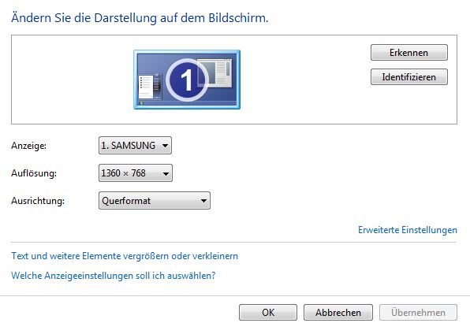Screen dimensions: 470x334
Task: Cancel with the Abbrechen button
Action: 338,313
